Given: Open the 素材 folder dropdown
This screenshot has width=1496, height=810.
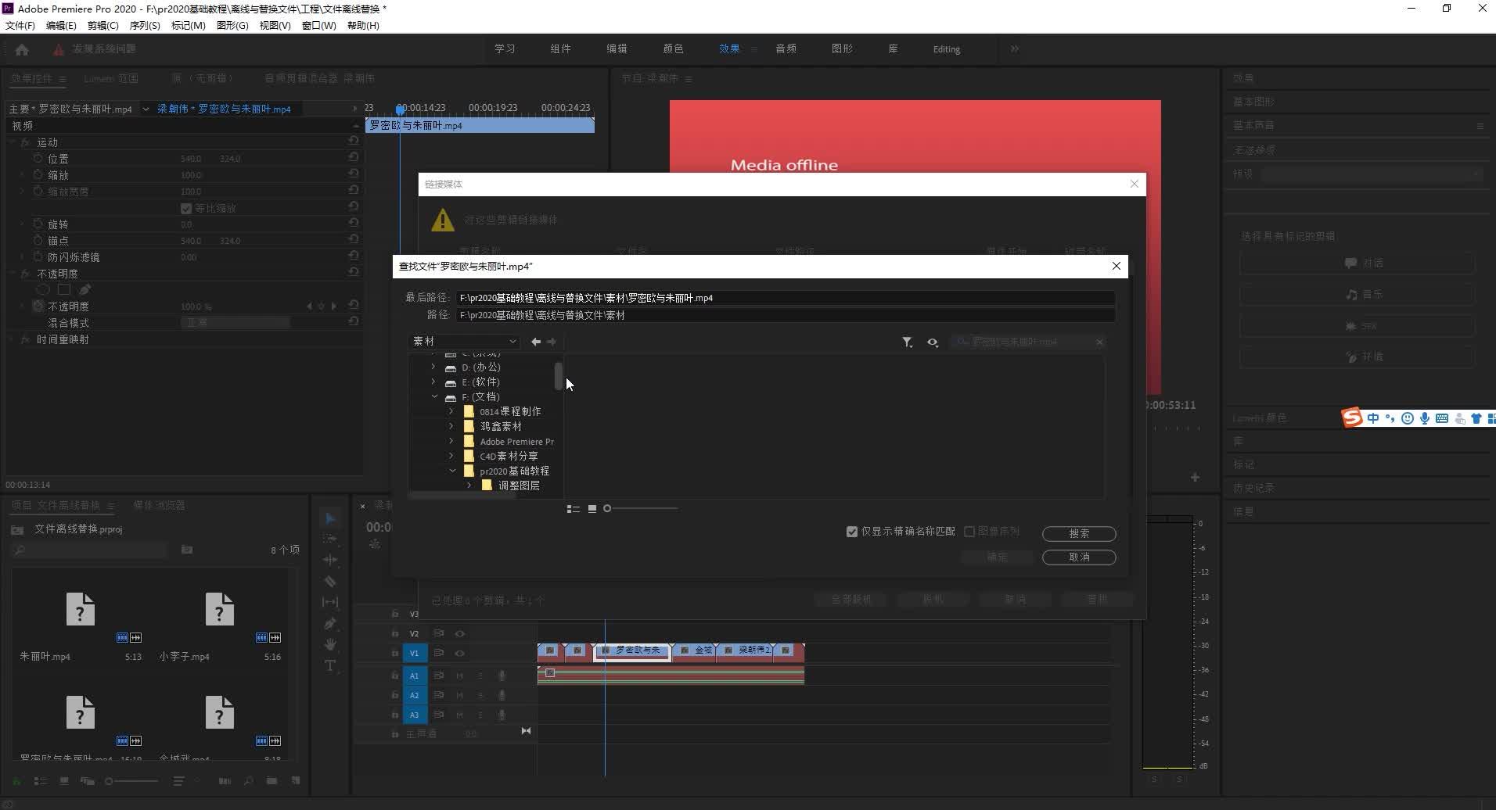Looking at the screenshot, I should (463, 342).
